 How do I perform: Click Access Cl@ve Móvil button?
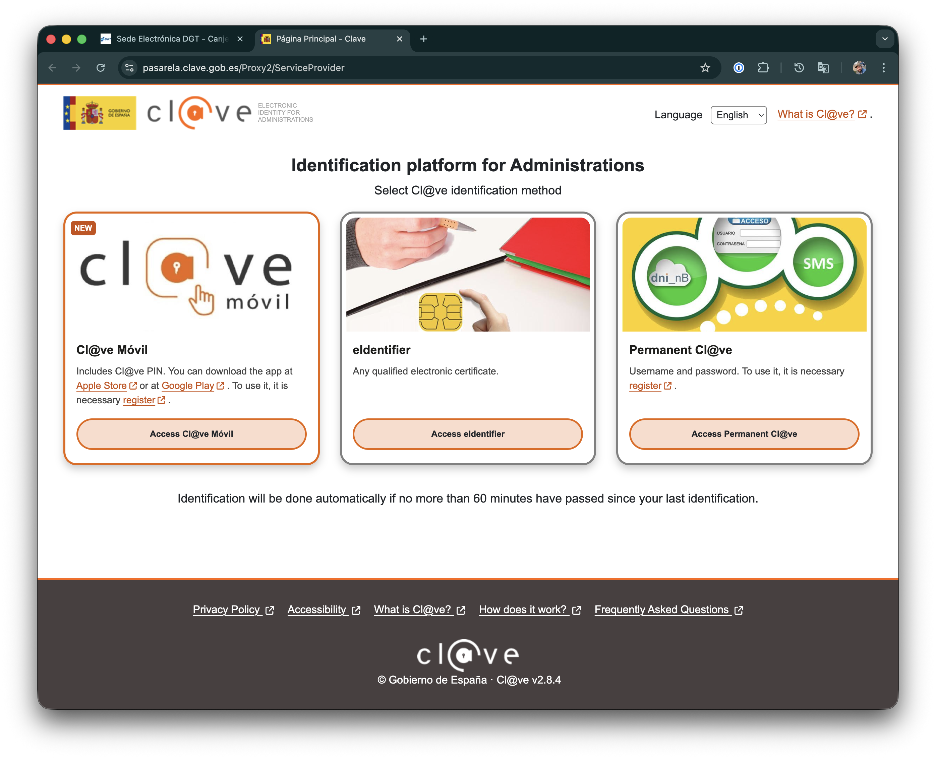191,434
